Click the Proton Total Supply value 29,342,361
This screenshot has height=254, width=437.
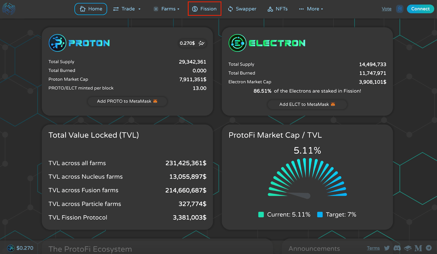click(x=193, y=62)
